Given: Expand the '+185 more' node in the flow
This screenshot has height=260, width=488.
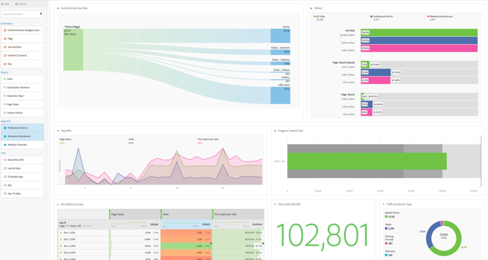Looking at the screenshot, I should coord(280,95).
